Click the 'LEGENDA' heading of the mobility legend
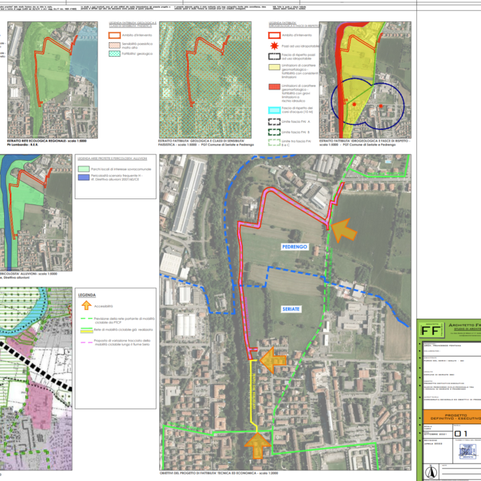The image size is (481, 481). [x=87, y=295]
